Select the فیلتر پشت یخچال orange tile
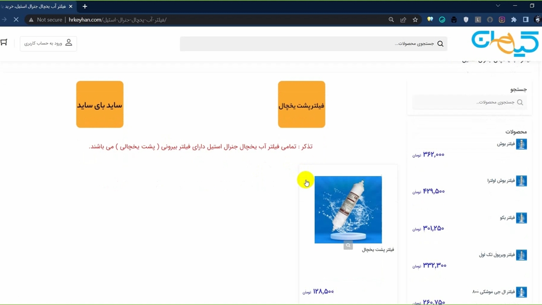Image resolution: width=542 pixels, height=305 pixels. tap(301, 105)
